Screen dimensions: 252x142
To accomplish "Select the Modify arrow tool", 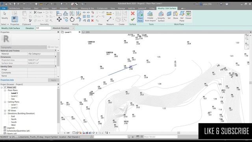I will [x=5, y=15].
